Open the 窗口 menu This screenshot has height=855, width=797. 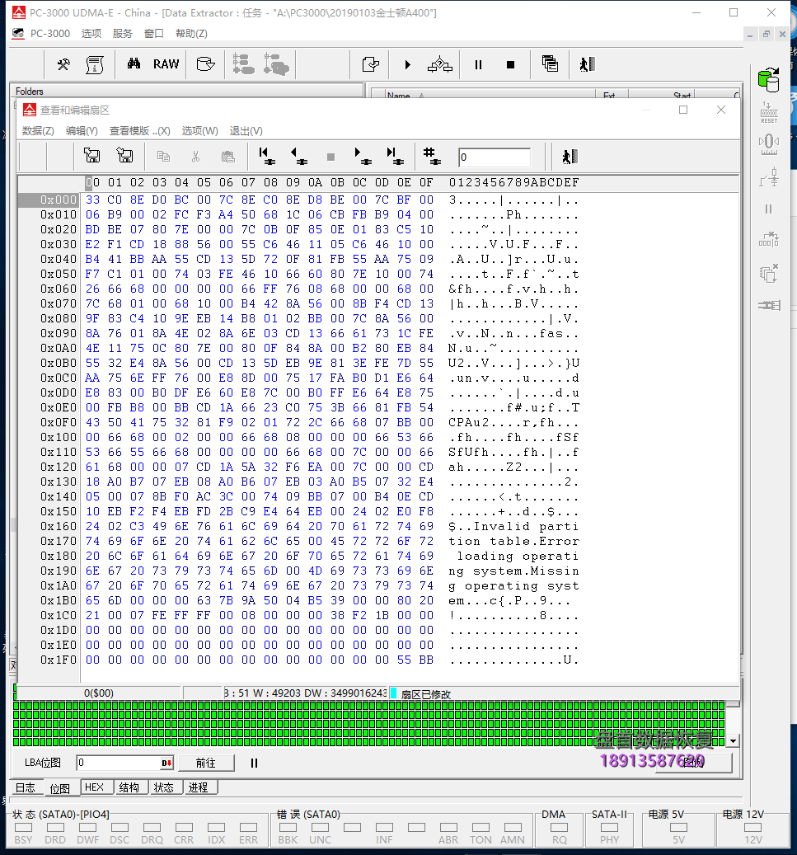(154, 33)
